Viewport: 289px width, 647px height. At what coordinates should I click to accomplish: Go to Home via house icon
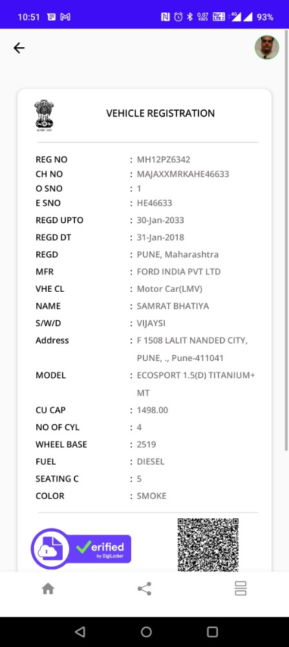click(48, 588)
